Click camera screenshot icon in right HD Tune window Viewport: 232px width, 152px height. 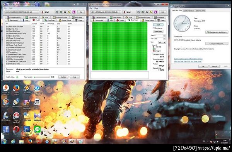coord(147,12)
